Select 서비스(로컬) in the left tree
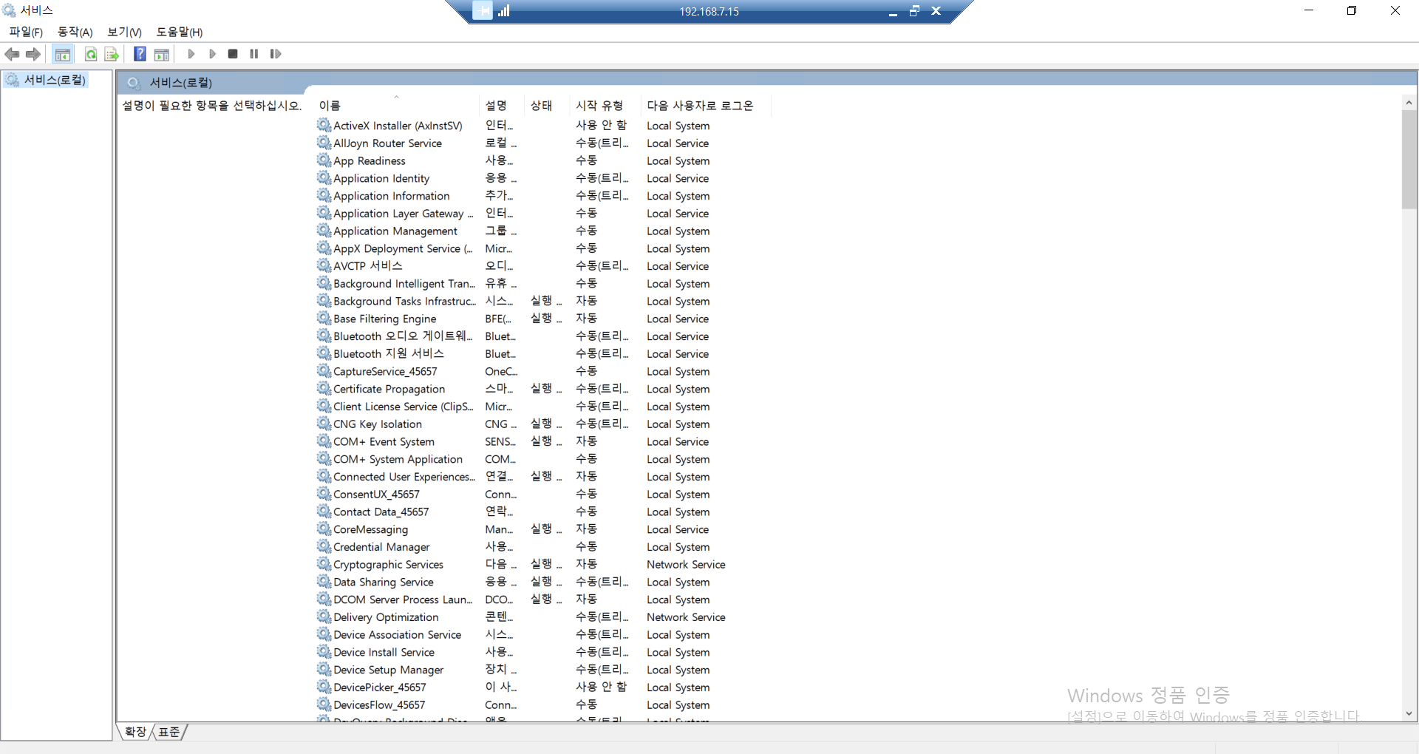1419x754 pixels. [55, 80]
